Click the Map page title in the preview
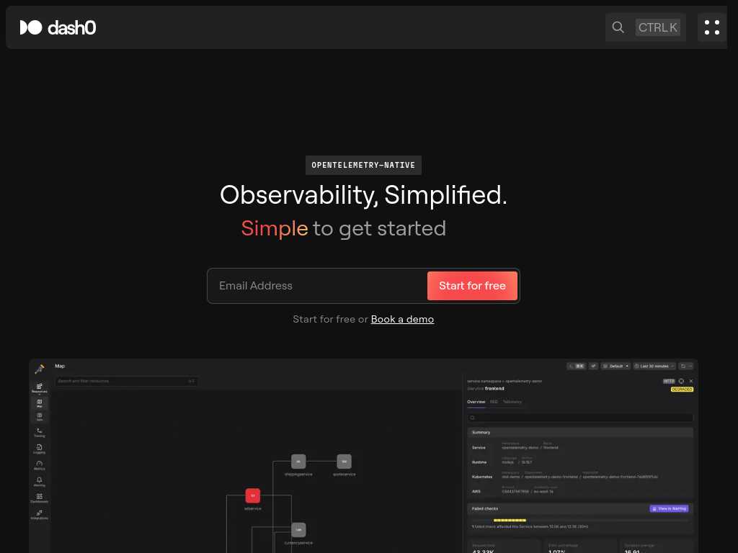Image resolution: width=738 pixels, height=553 pixels. pyautogui.click(x=60, y=366)
